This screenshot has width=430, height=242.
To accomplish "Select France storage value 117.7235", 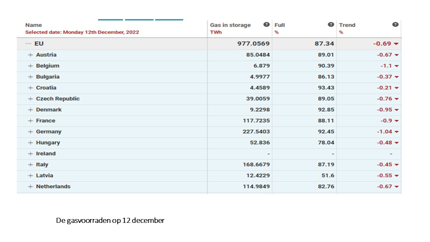I will pyautogui.click(x=256, y=121).
